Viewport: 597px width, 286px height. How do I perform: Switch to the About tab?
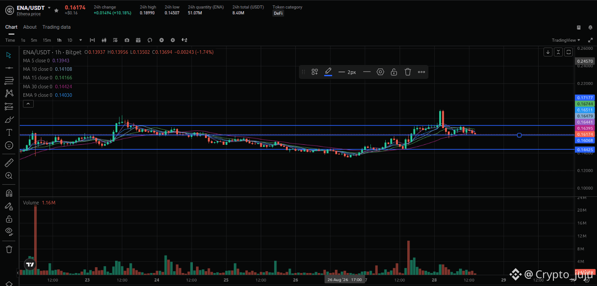click(x=30, y=27)
